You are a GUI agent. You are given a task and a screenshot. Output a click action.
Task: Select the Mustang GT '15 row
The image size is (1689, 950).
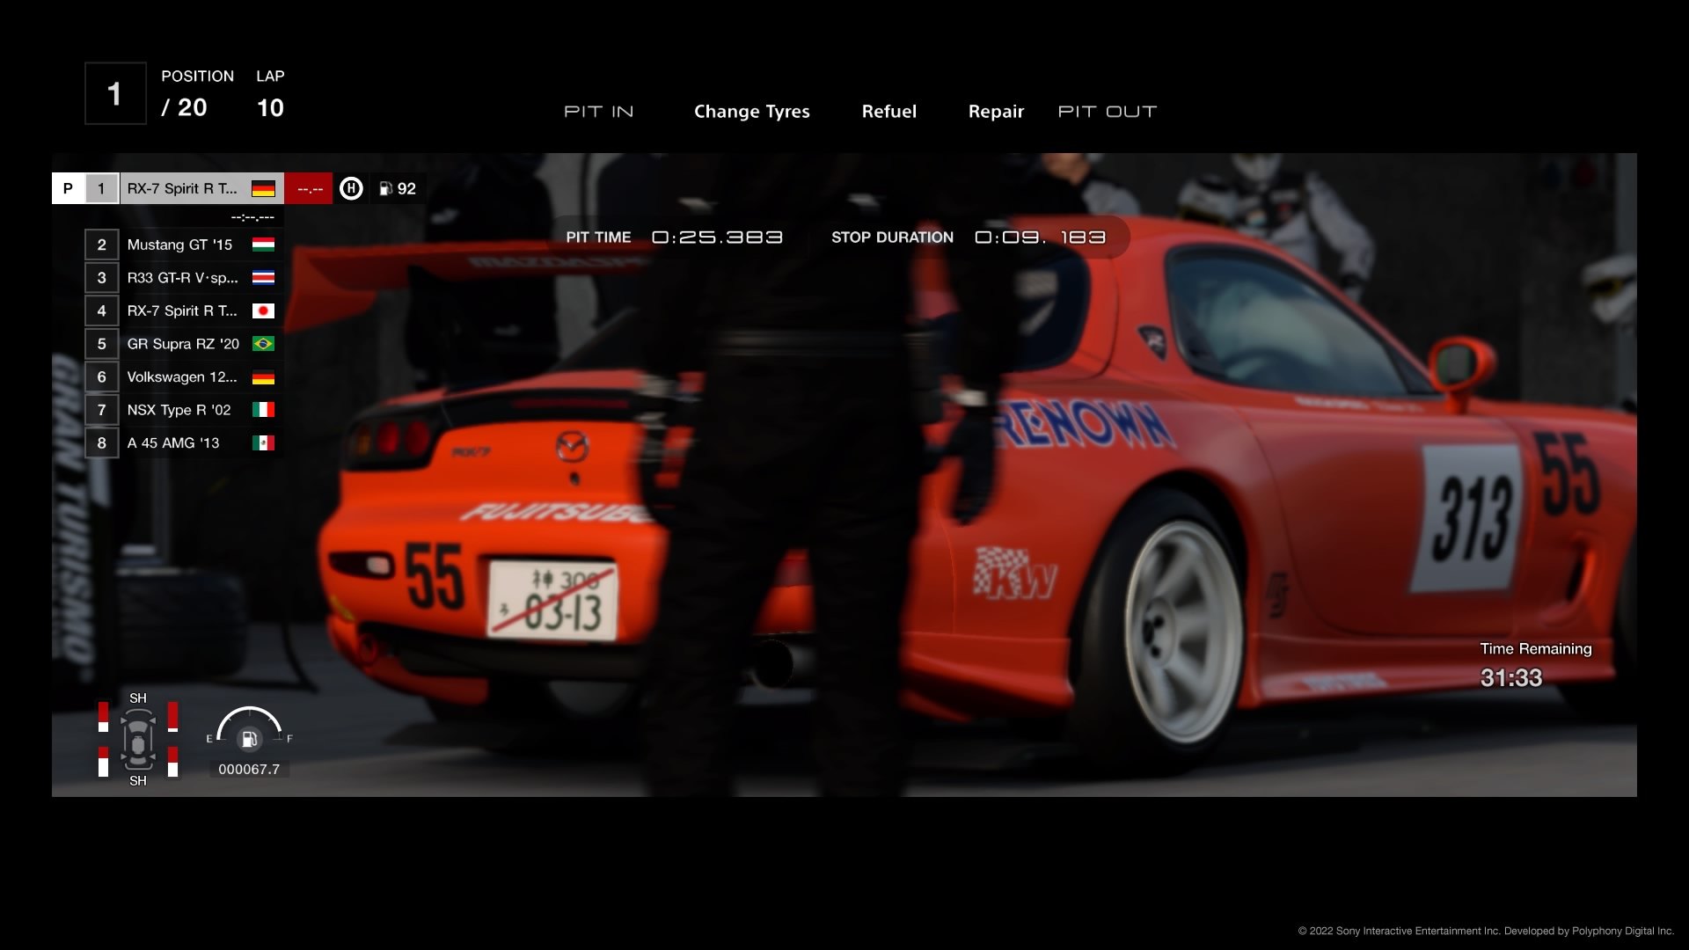click(184, 245)
